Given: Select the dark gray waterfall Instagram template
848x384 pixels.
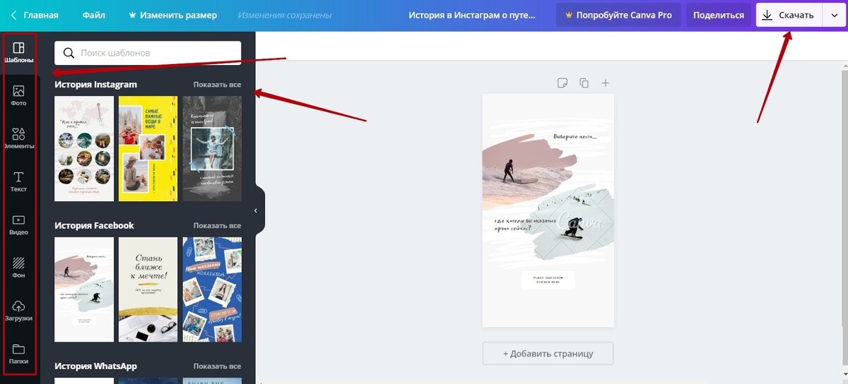Looking at the screenshot, I should click(x=212, y=148).
